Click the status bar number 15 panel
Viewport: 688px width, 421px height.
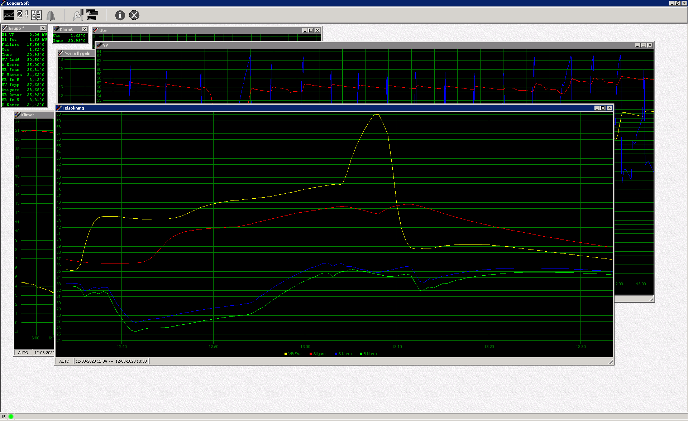[4, 417]
